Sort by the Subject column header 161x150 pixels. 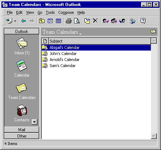click(x=100, y=41)
